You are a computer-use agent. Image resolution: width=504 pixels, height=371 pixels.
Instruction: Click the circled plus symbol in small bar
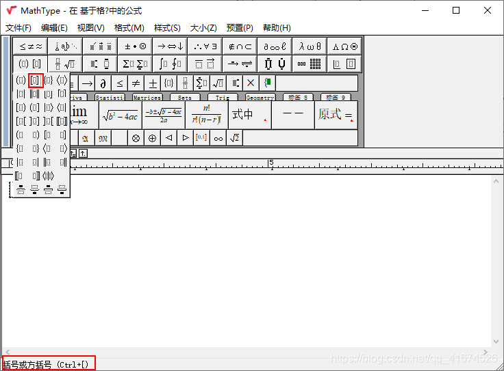click(x=152, y=138)
